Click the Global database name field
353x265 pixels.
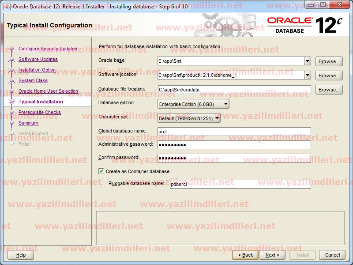[234, 132]
